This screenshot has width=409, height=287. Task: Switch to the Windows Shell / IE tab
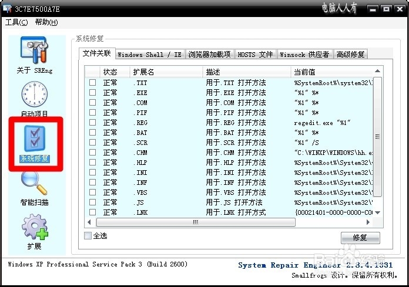[x=149, y=55]
